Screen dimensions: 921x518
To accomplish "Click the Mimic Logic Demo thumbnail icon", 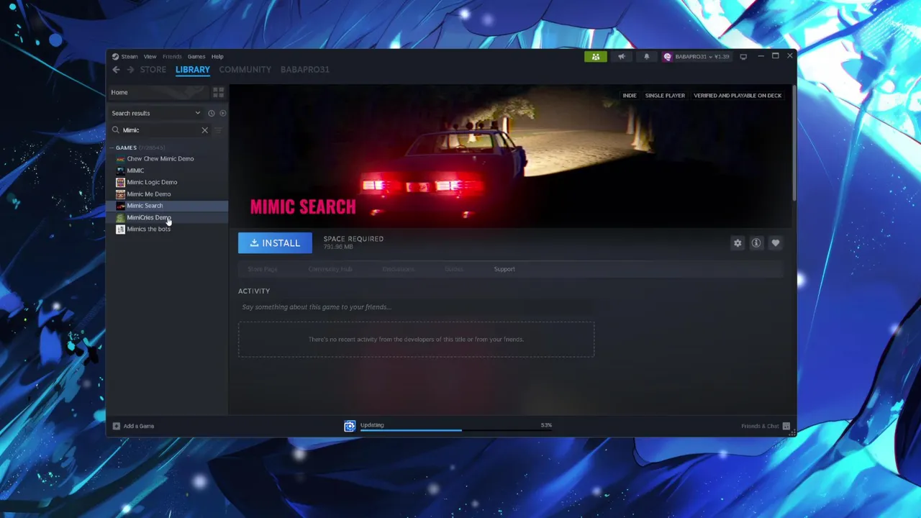I will coord(120,182).
